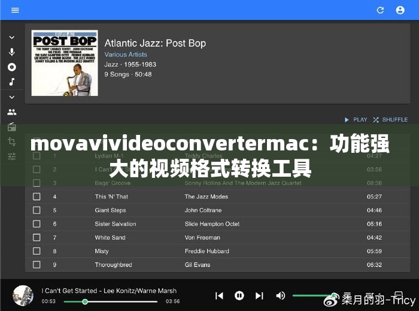Collapse the upper sidebar section chevron
This screenshot has width=419, height=311.
point(12,38)
